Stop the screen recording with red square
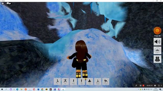Viewport: 163px width, 91px height. tap(143, 85)
